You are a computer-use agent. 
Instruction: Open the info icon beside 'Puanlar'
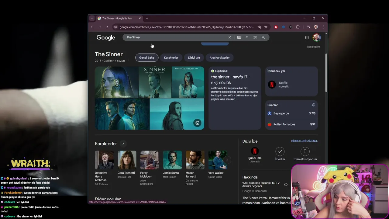314,105
